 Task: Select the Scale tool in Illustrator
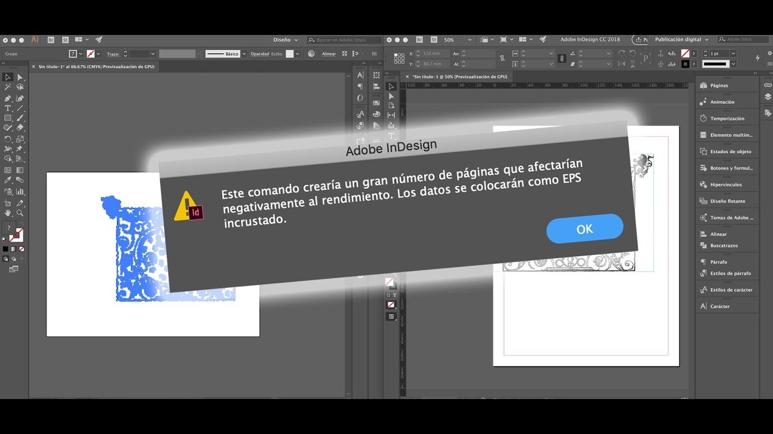20,139
